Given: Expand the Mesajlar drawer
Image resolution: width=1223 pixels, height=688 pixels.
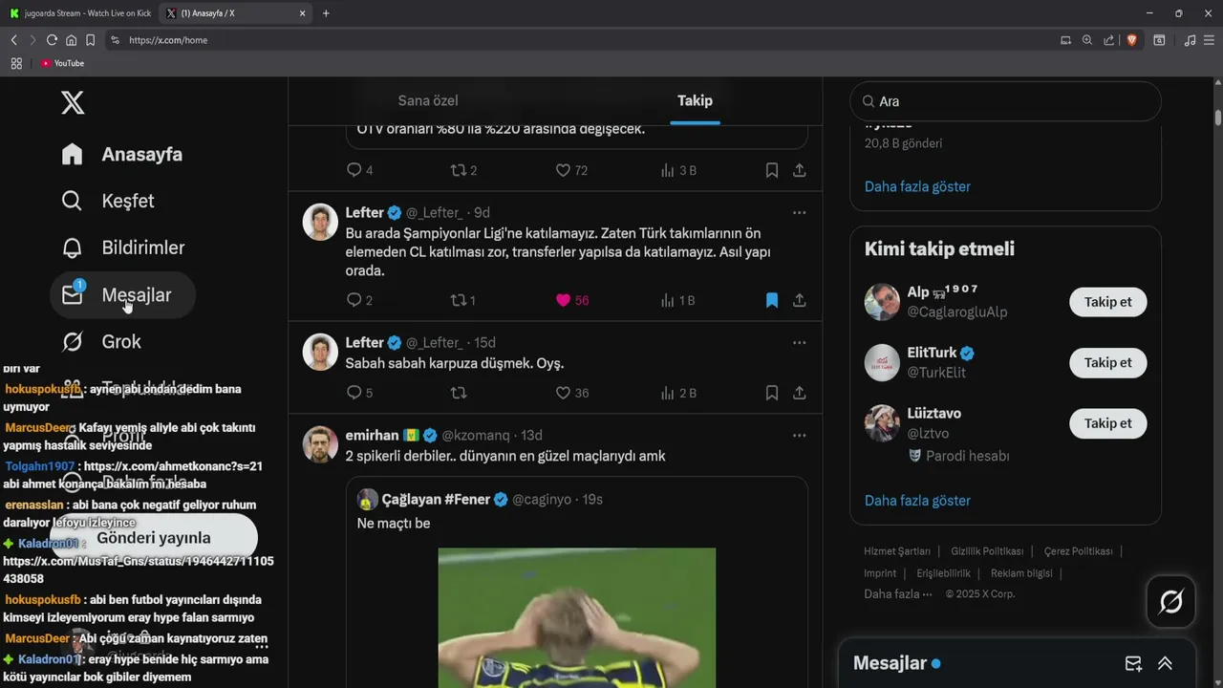Looking at the screenshot, I should click(x=1165, y=663).
